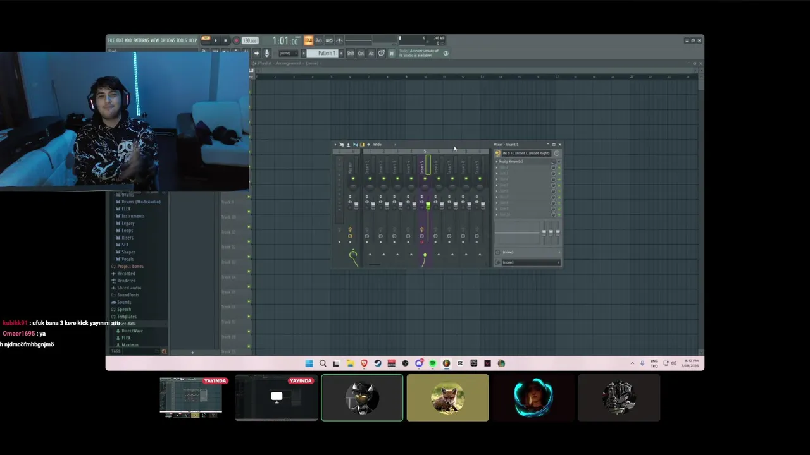Viewport: 810px width, 455px height.
Task: Open the TOOLS menu
Action: click(182, 40)
